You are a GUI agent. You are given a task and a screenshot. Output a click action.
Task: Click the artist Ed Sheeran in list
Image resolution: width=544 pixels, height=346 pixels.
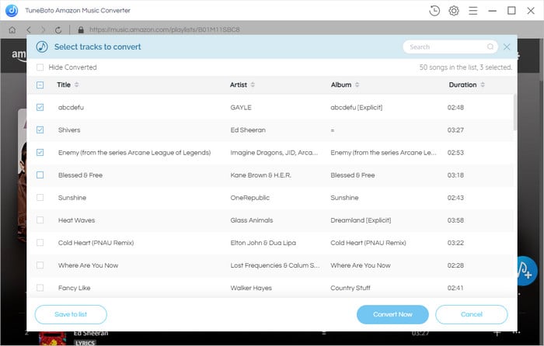[x=248, y=130]
